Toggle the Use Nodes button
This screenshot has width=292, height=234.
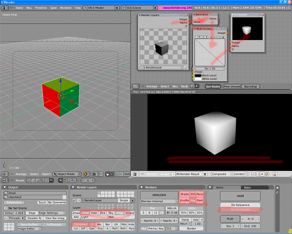[x=213, y=86]
